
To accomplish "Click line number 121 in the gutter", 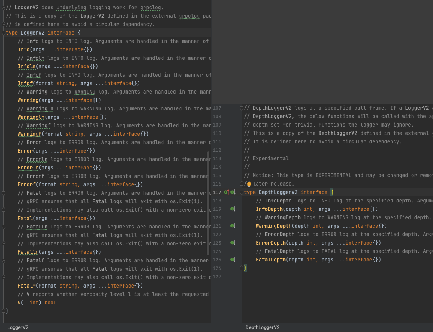I will click(217, 226).
